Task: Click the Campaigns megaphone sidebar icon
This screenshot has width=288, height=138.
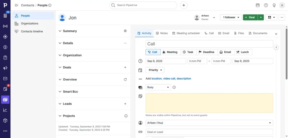Action: [5, 68]
